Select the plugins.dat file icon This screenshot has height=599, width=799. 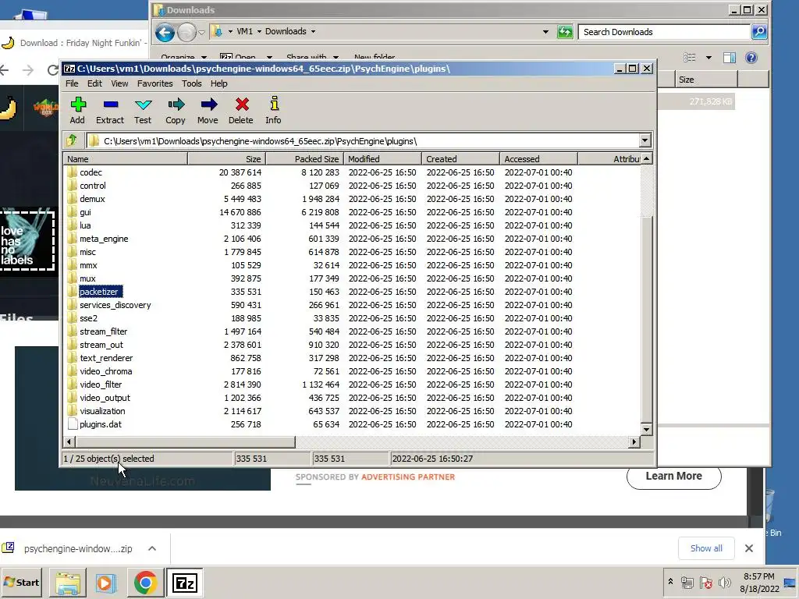point(73,424)
